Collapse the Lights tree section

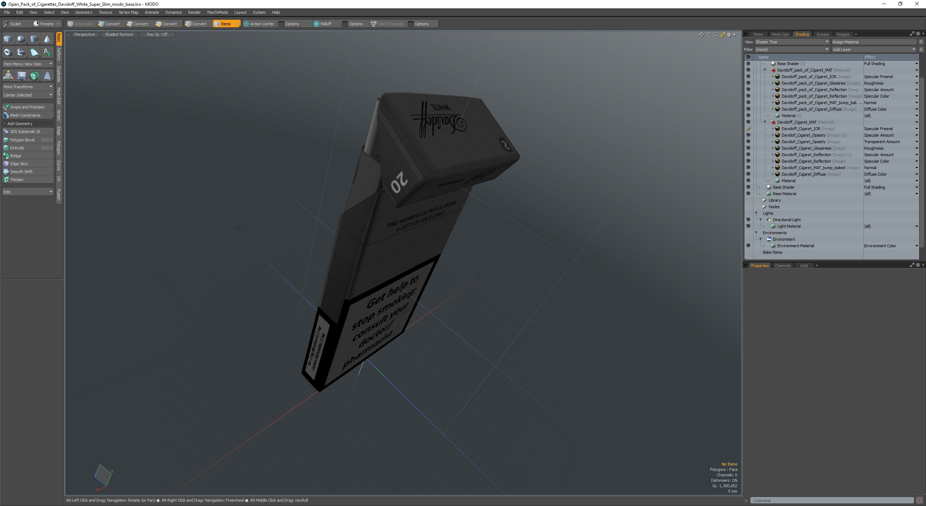click(x=756, y=213)
